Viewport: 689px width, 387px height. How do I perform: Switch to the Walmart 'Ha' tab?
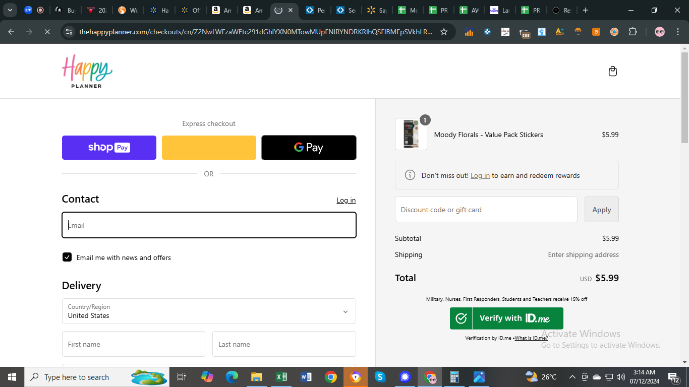coord(160,10)
